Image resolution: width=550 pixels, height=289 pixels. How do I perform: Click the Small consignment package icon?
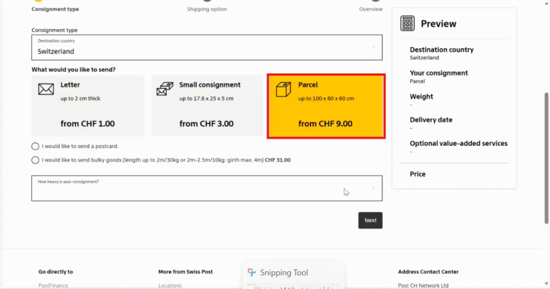click(x=165, y=89)
